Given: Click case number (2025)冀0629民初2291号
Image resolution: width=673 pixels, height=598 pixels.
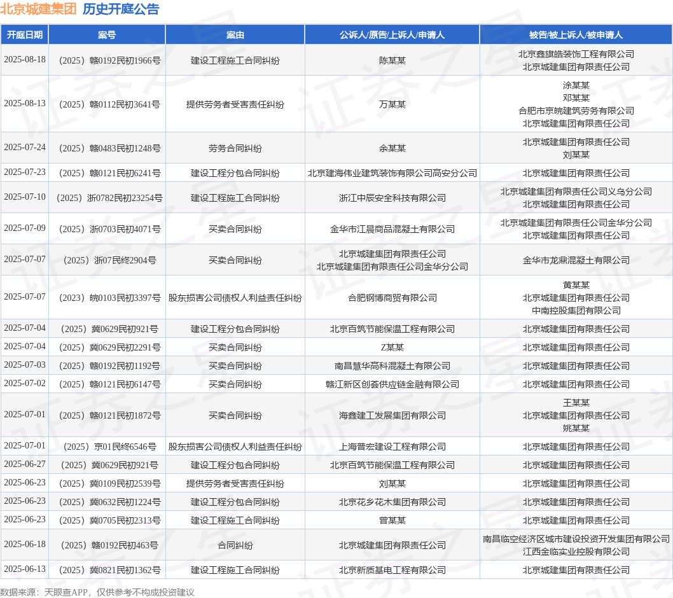Looking at the screenshot, I should (x=109, y=347).
